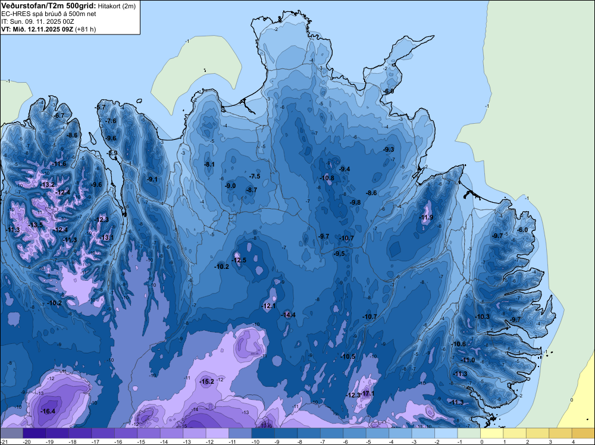The image size is (595, 445).
Task: Select the -8.7 temperature label
Action: [x=251, y=190]
